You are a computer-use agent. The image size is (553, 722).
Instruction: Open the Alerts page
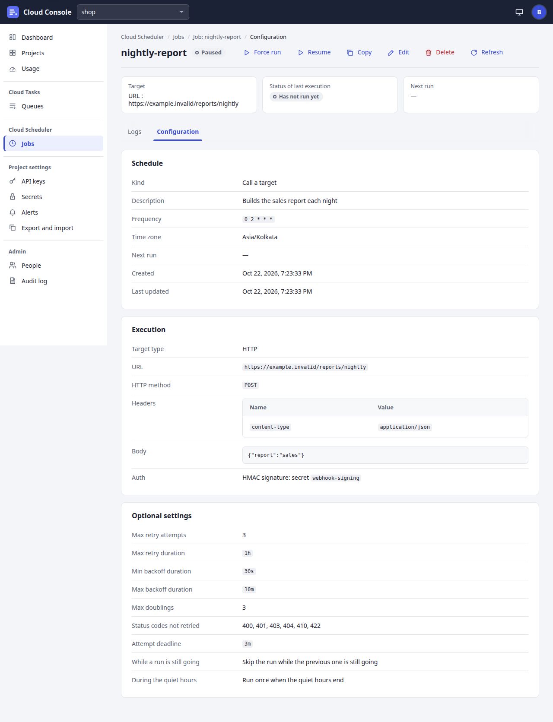tap(53, 212)
